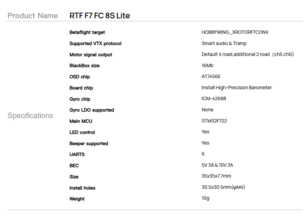Select the gyro chip value ICM-42688
The image size is (305, 219).
[213, 99]
